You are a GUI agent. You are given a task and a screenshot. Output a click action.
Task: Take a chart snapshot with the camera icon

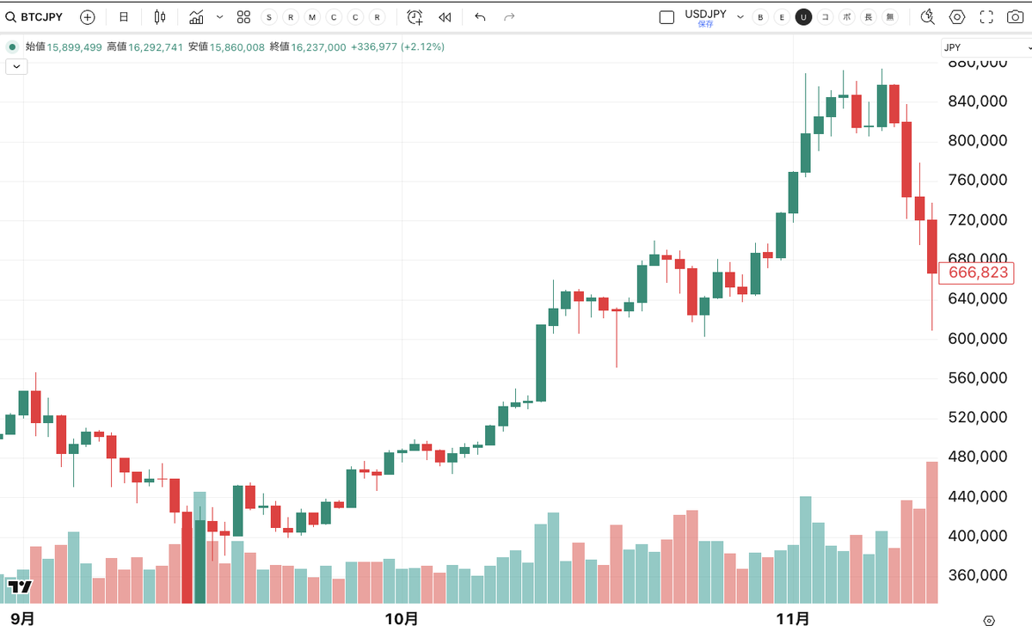[x=1013, y=16]
